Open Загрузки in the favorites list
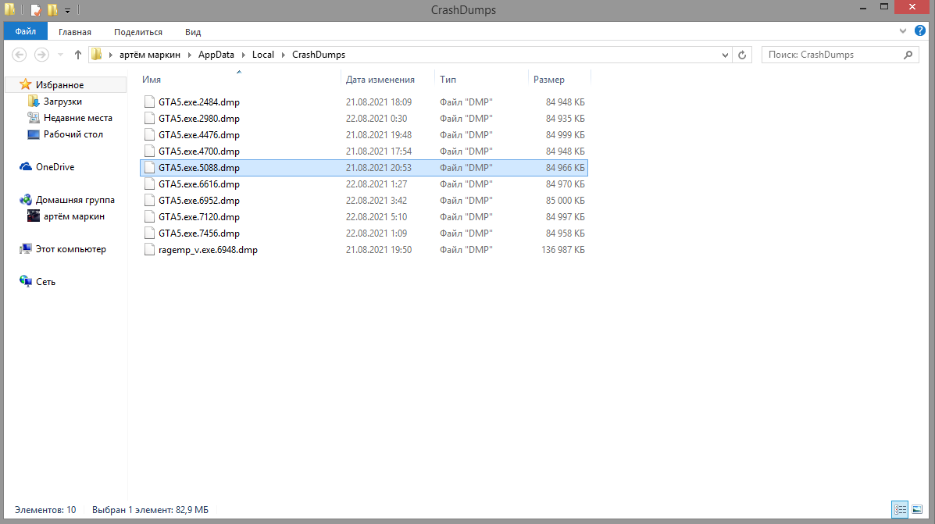This screenshot has width=935, height=524. pyautogui.click(x=62, y=102)
